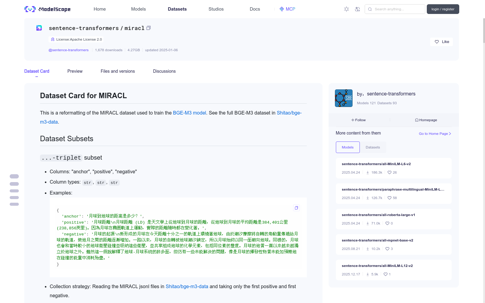Click the "1,678 downloads" stat
Viewport: 485px width, 303px height.
point(109,50)
